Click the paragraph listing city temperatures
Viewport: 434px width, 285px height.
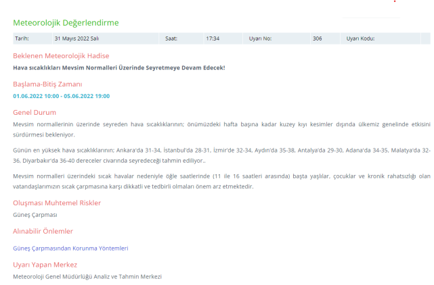[x=221, y=156]
